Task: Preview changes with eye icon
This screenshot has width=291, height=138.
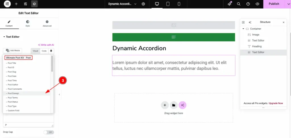Action: pyautogui.click(x=257, y=4)
